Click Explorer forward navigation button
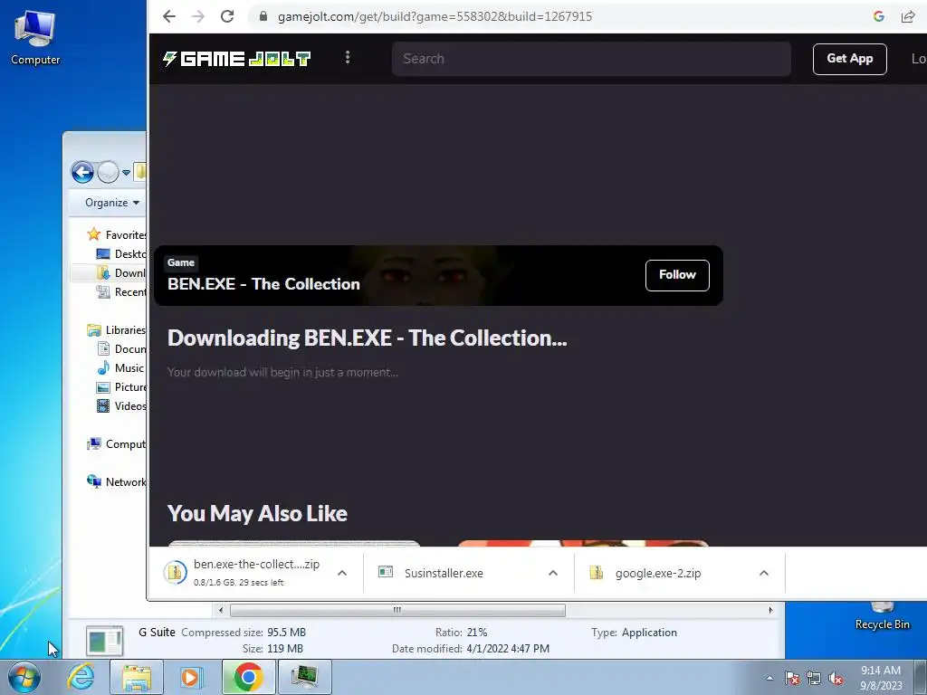Image resolution: width=927 pixels, height=695 pixels. tap(109, 173)
